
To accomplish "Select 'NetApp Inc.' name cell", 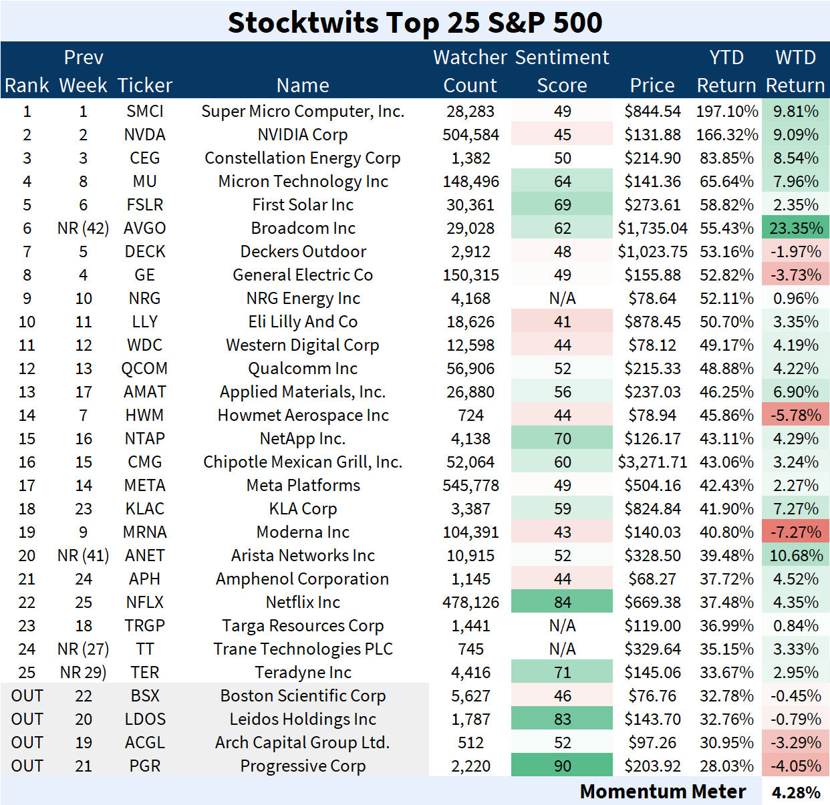I will [x=303, y=438].
